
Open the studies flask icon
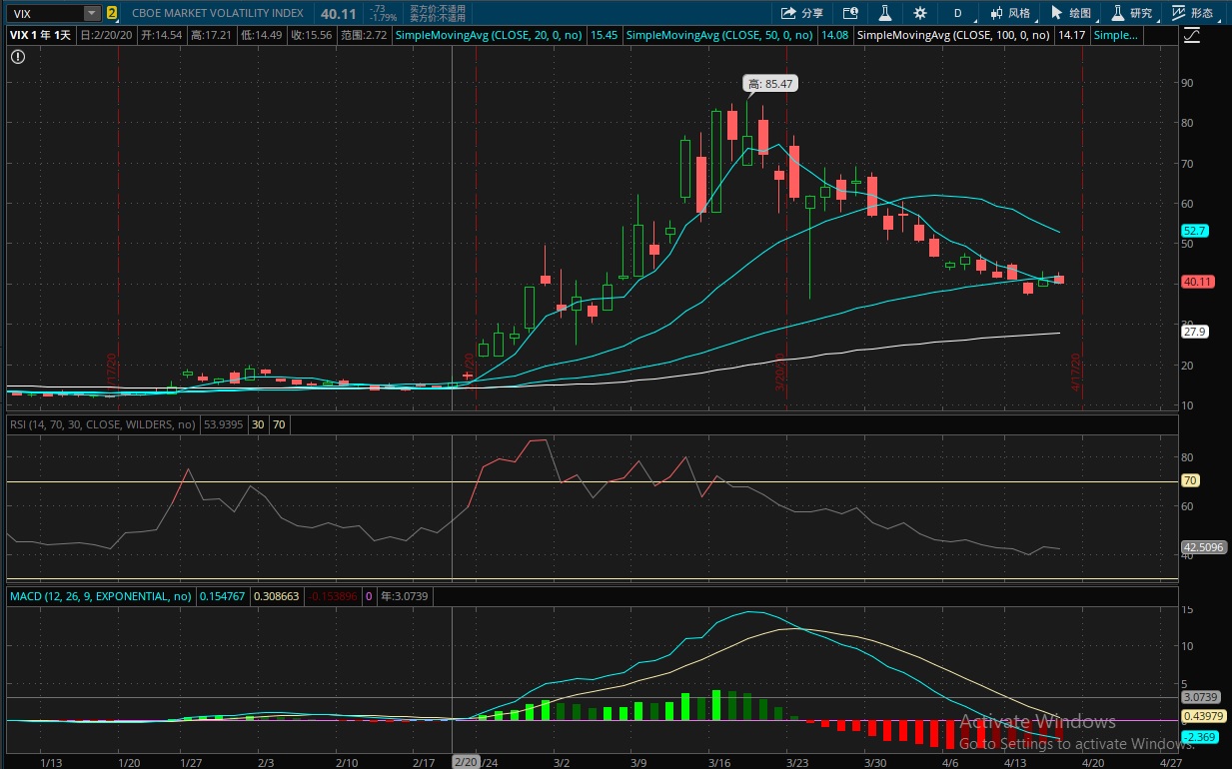(x=884, y=13)
